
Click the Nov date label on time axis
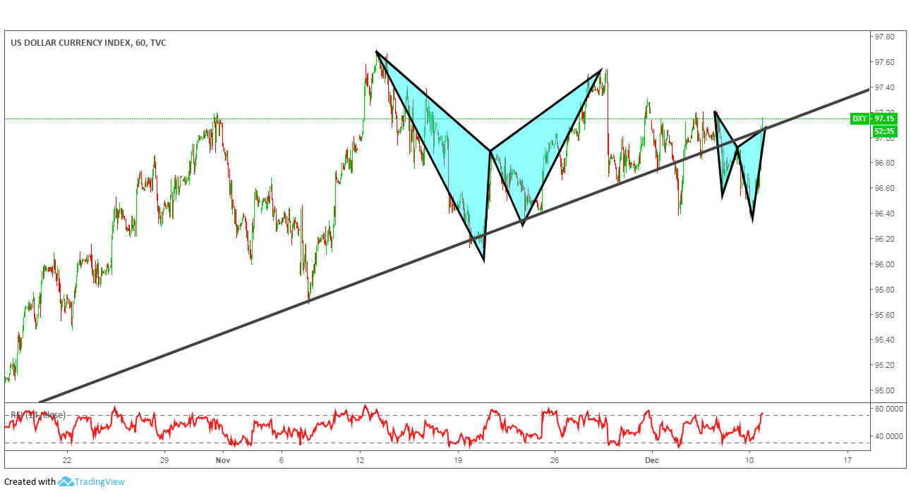point(224,459)
